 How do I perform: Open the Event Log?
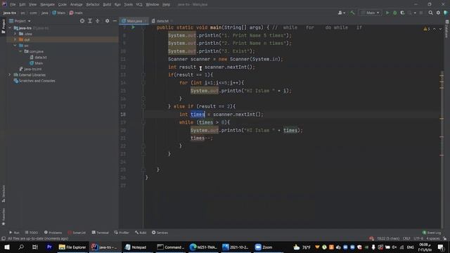tap(432, 233)
